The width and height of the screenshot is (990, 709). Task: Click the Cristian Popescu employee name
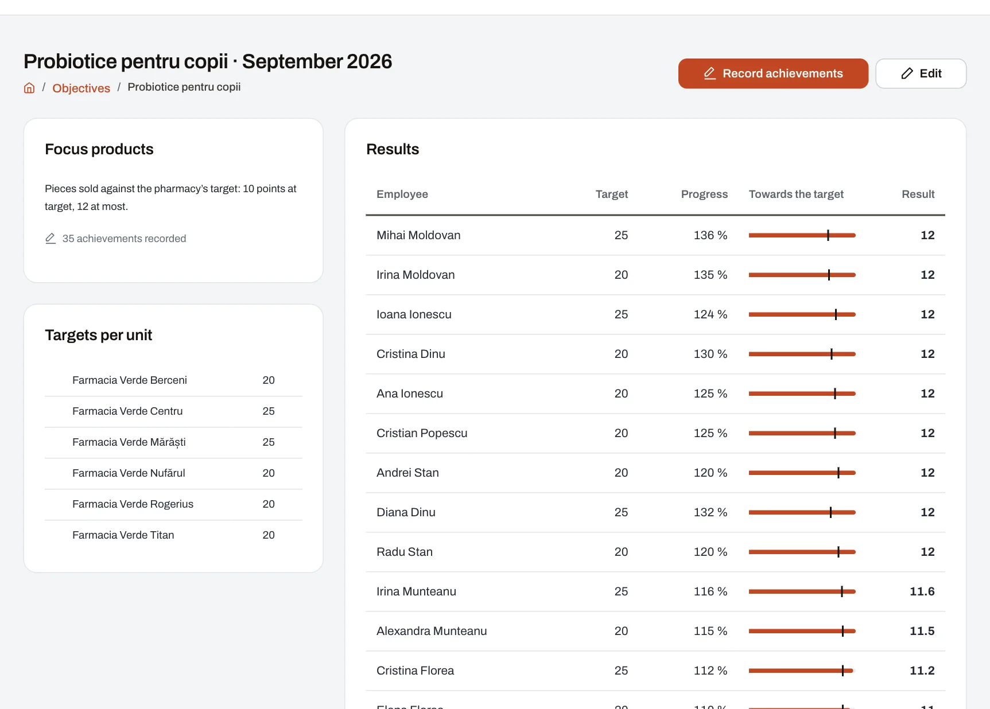click(422, 433)
